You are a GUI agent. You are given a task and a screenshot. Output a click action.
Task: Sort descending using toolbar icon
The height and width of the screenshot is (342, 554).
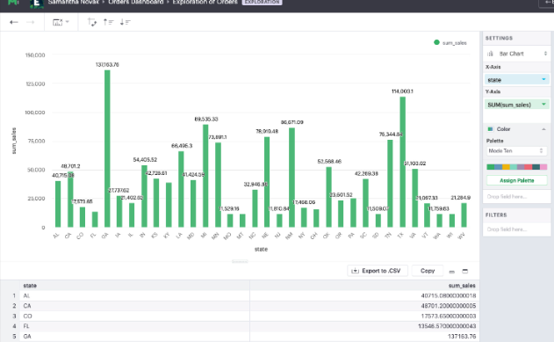(125, 22)
